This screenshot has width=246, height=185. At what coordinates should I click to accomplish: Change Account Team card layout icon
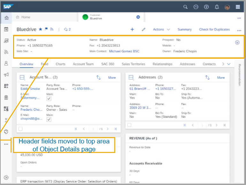coord(22,78)
